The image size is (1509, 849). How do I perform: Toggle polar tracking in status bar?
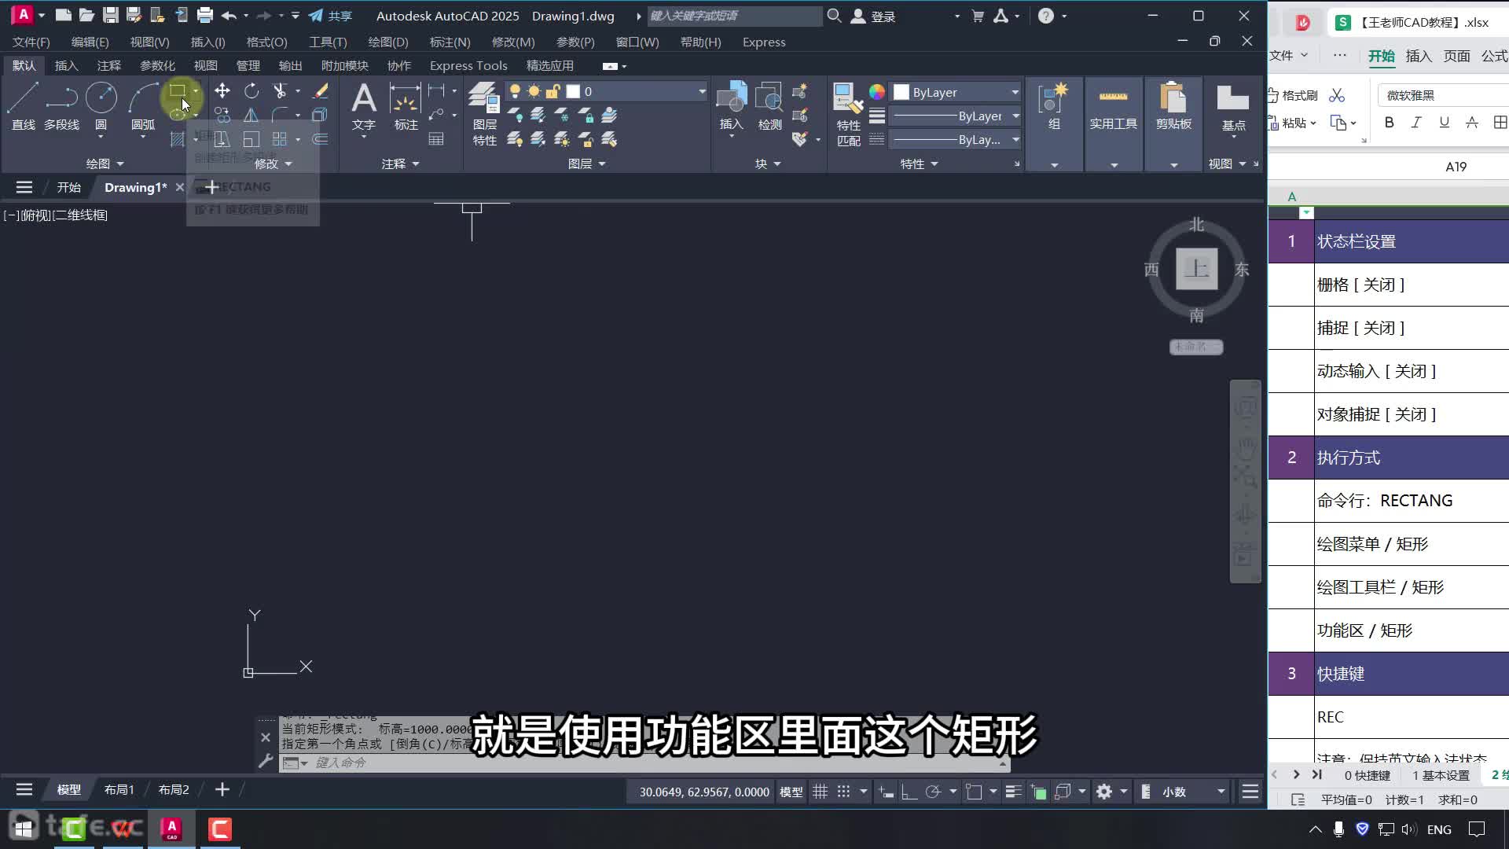[x=933, y=792]
